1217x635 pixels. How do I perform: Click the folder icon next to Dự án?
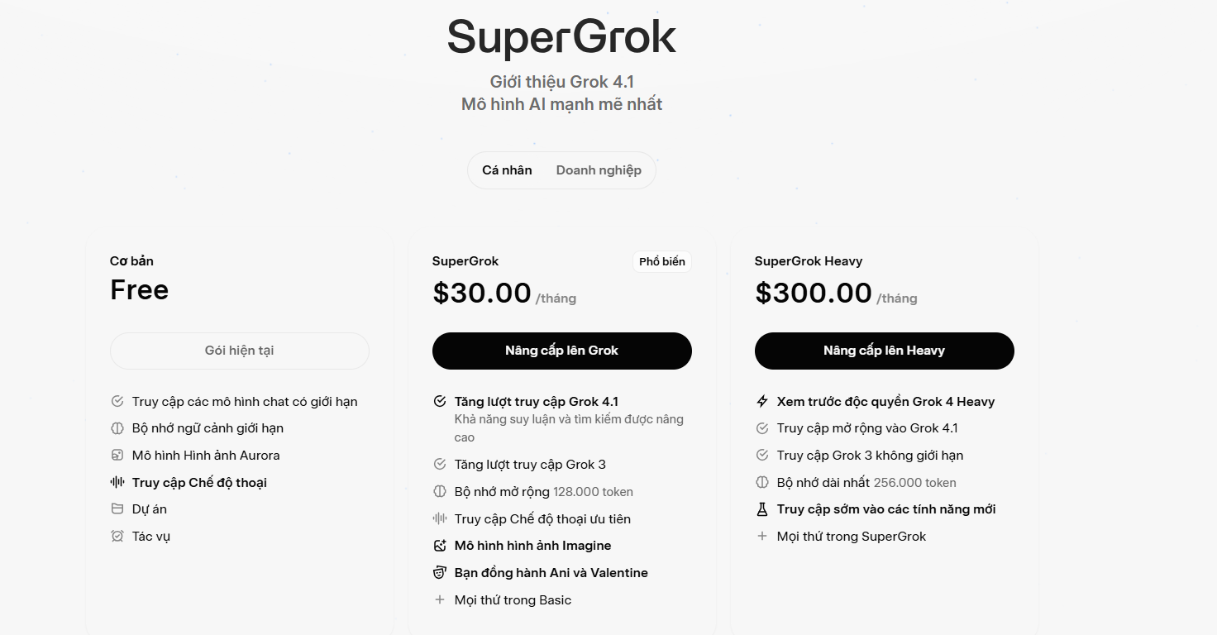point(117,509)
